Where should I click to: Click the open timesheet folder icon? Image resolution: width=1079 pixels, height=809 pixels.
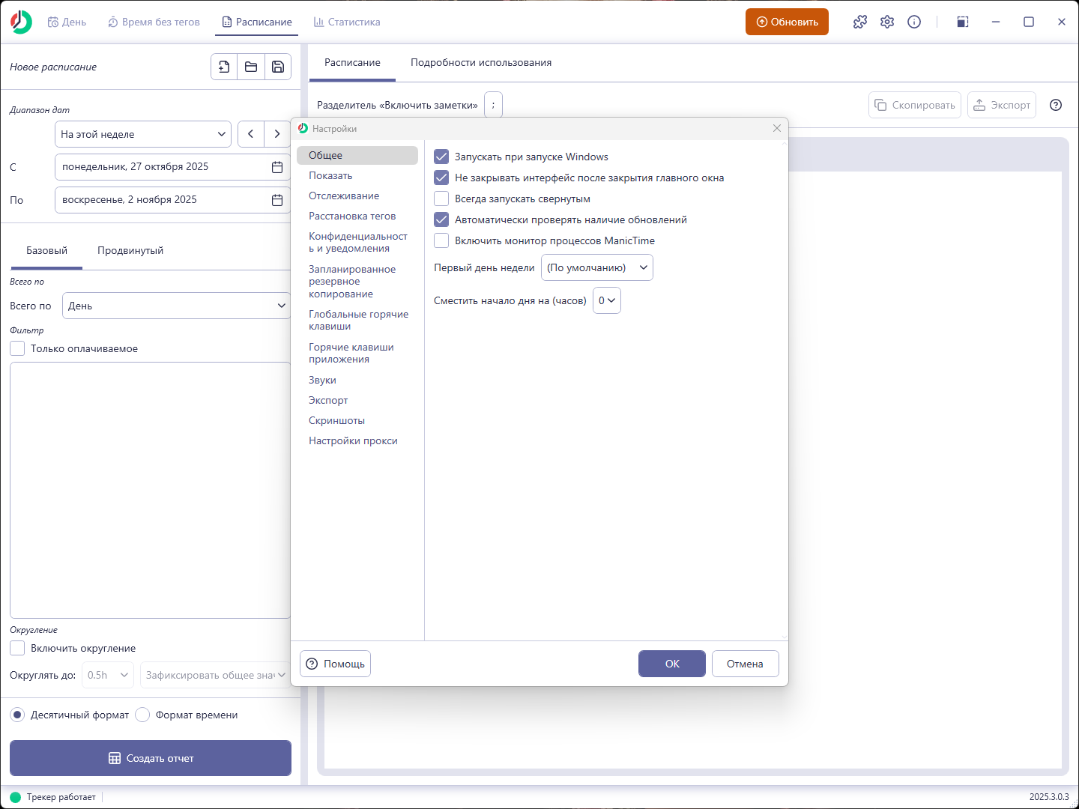[x=251, y=67]
